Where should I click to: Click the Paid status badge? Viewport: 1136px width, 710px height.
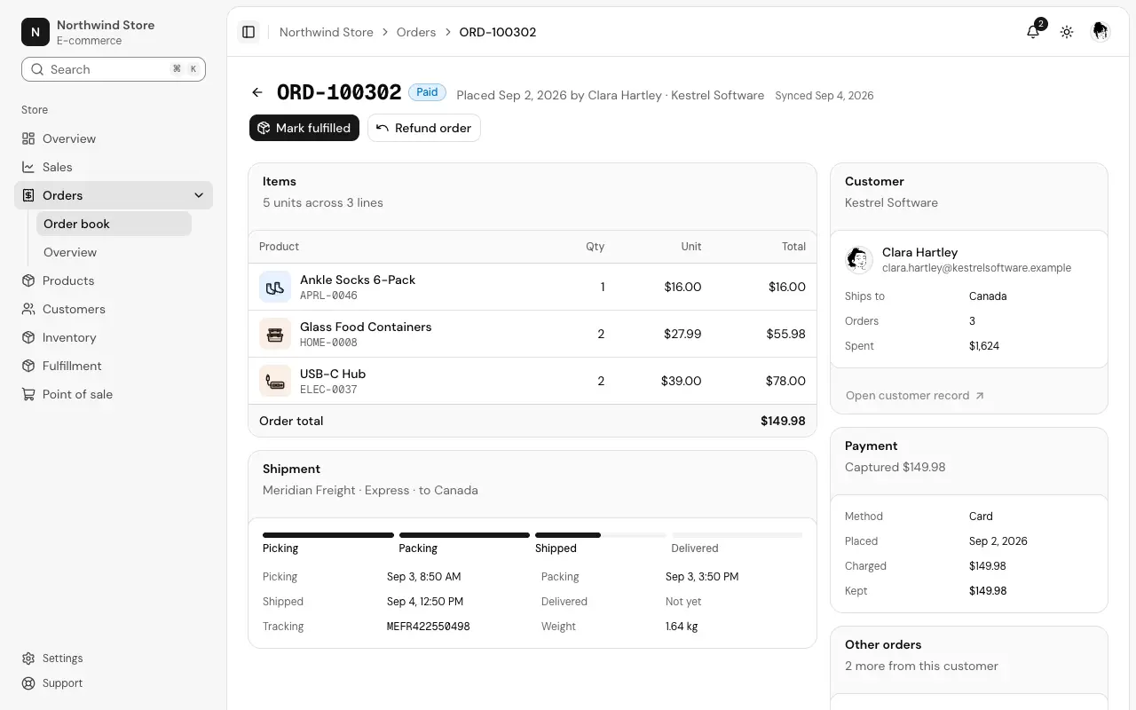click(427, 92)
